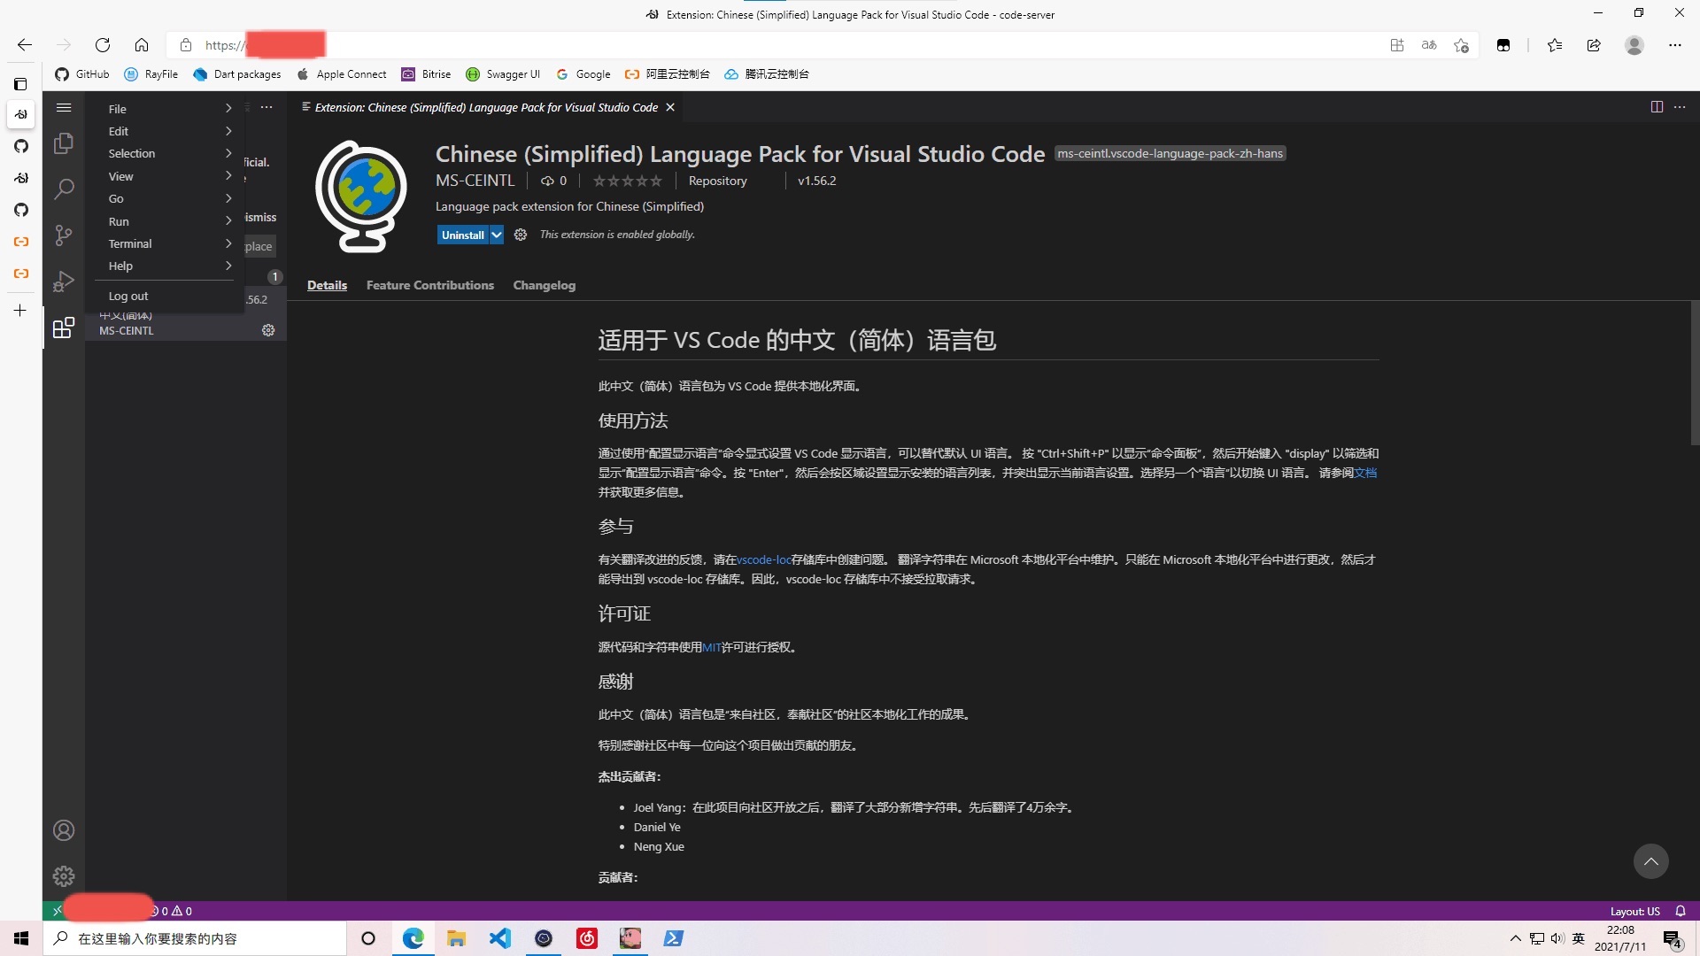This screenshot has height=956, width=1700.
Task: Open the Source Control view
Action: [63, 235]
